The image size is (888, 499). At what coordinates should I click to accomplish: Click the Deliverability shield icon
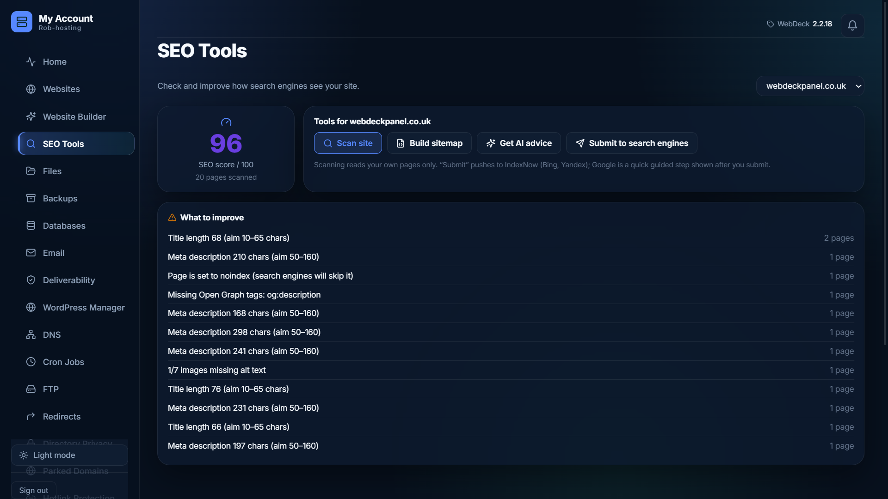point(31,280)
